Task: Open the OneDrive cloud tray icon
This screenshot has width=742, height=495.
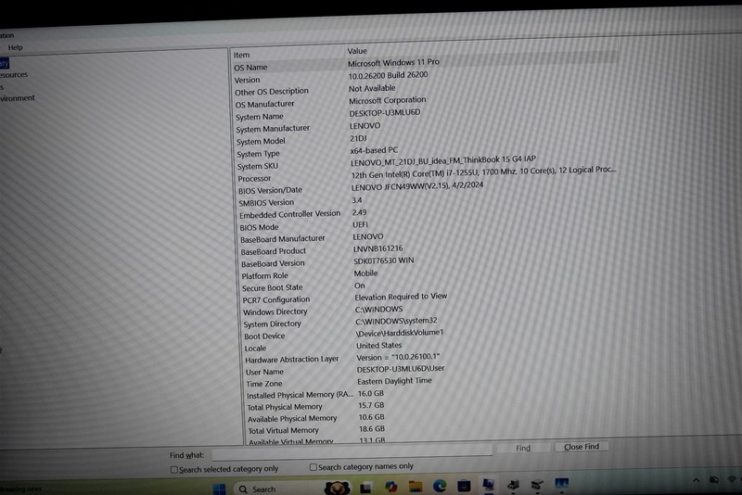Action: tap(714, 480)
